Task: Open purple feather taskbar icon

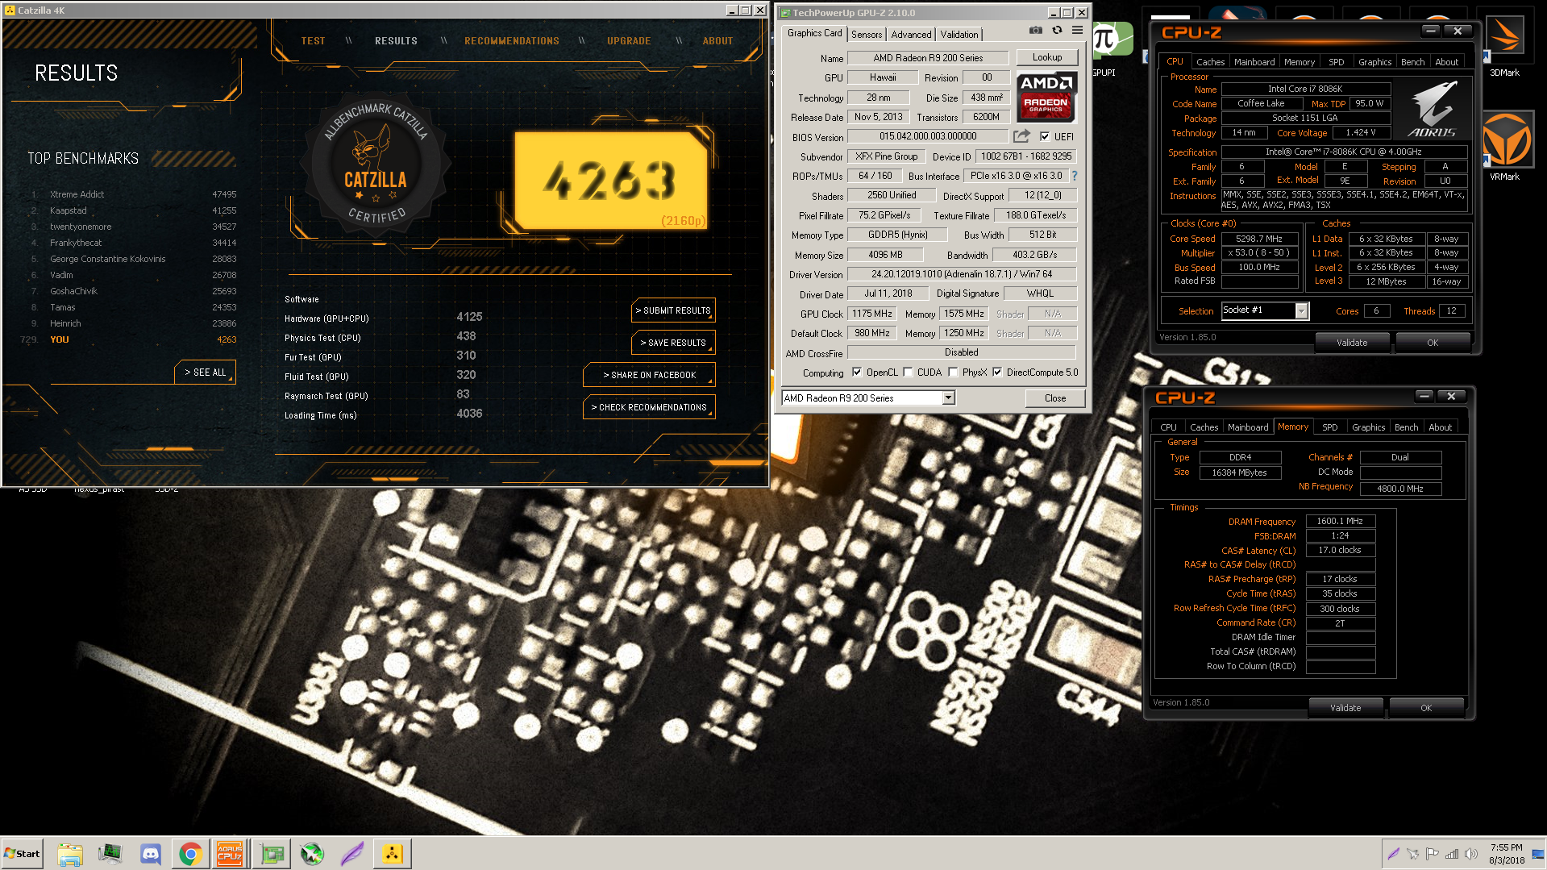Action: point(352,854)
